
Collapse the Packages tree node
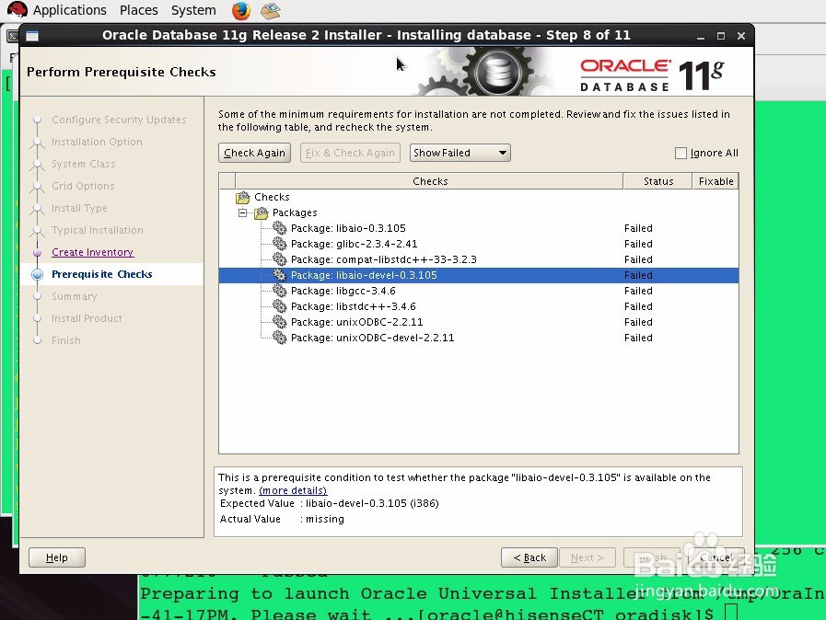tap(242, 212)
